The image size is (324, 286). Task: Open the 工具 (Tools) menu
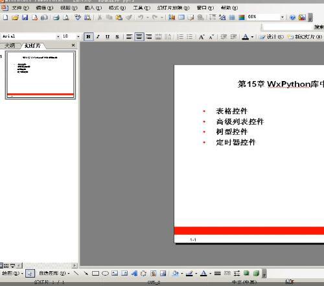[142, 8]
